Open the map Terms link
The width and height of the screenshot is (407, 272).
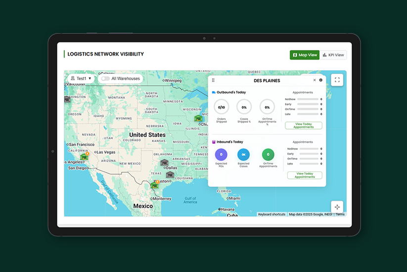coord(340,215)
